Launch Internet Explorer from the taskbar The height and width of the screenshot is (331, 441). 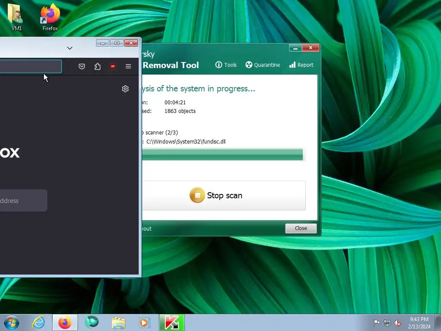(x=38, y=322)
